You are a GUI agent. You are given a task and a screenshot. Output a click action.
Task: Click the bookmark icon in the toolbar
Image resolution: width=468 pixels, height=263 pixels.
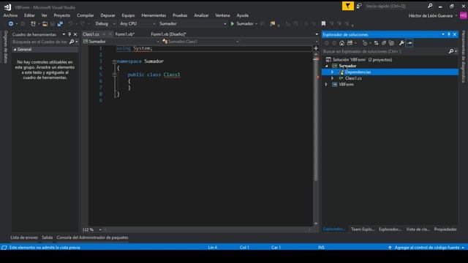(323, 23)
